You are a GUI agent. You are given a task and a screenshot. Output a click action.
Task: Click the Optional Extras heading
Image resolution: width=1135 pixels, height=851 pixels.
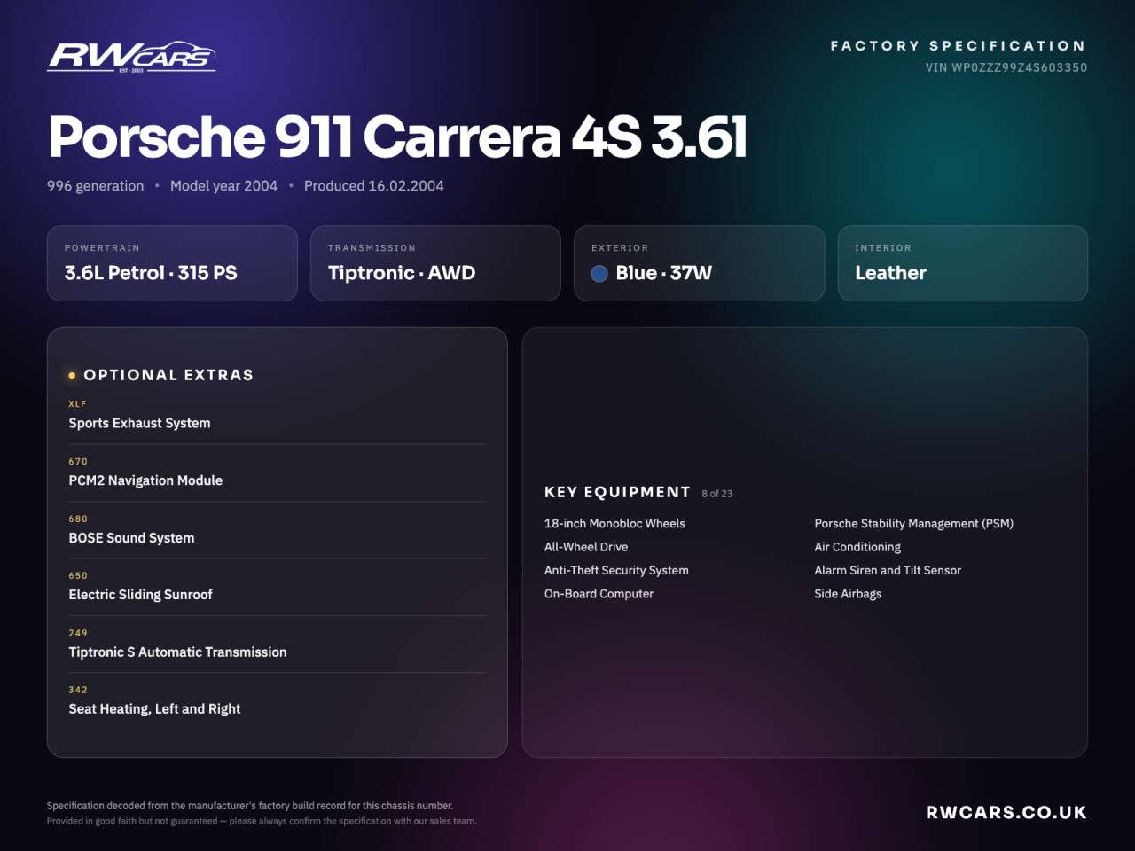(168, 375)
